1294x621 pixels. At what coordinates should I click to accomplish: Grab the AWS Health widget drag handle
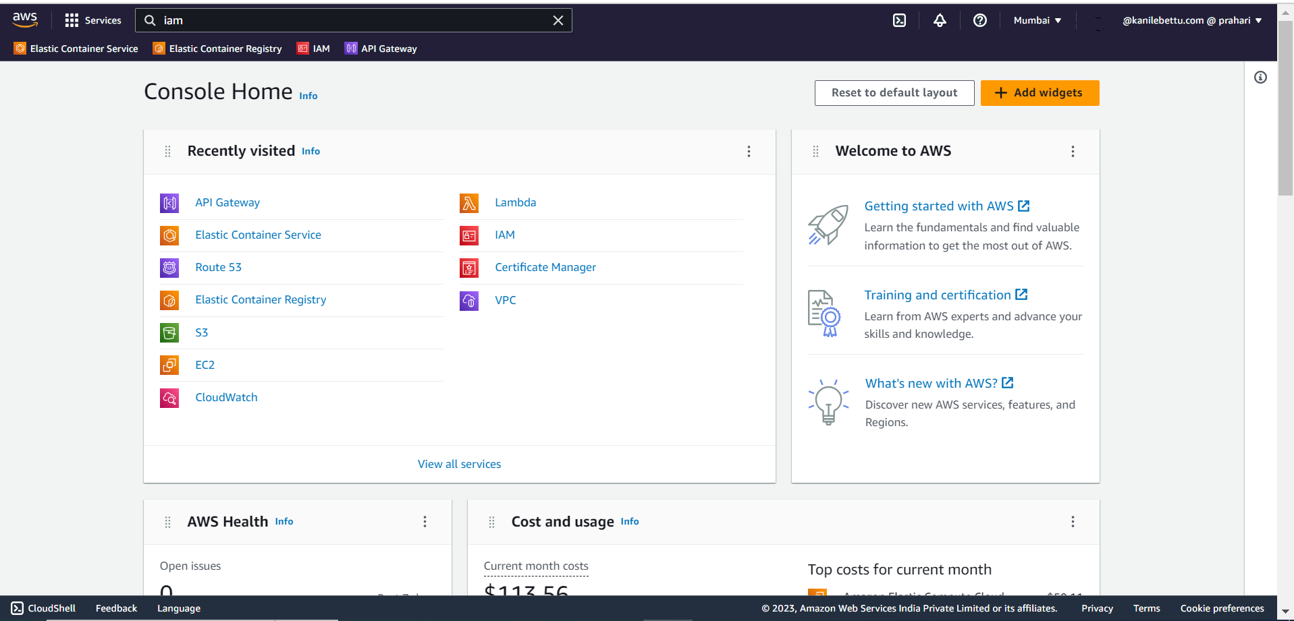coord(168,522)
